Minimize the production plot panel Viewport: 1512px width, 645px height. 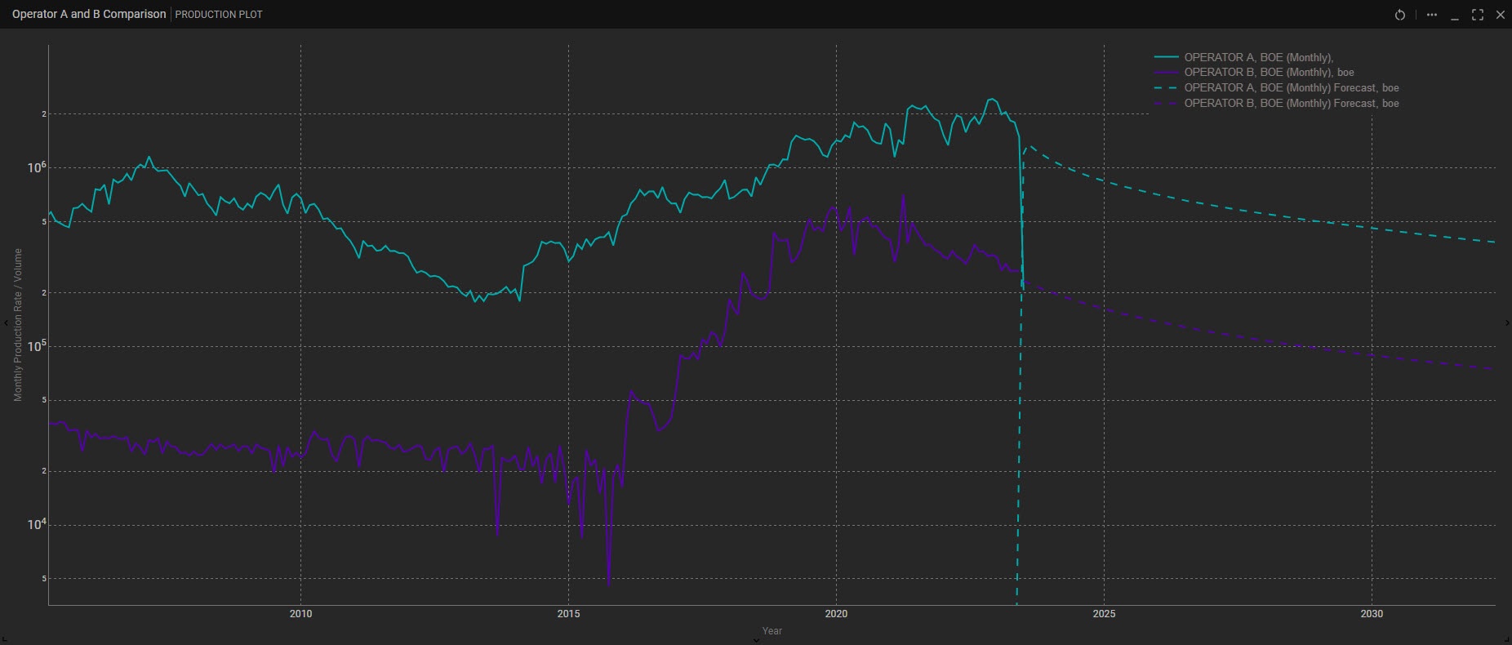coord(1454,16)
